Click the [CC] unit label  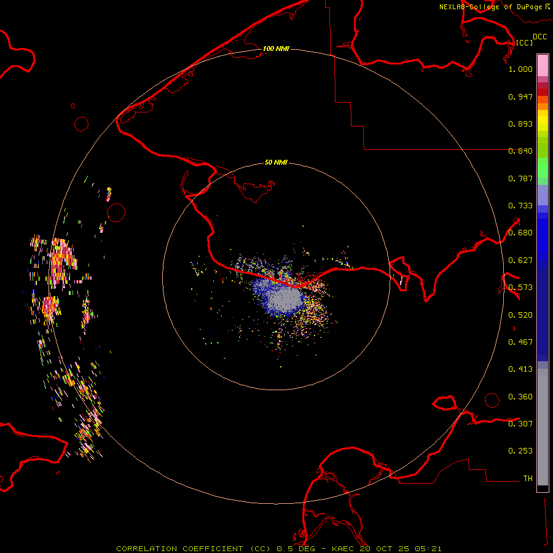click(x=524, y=42)
